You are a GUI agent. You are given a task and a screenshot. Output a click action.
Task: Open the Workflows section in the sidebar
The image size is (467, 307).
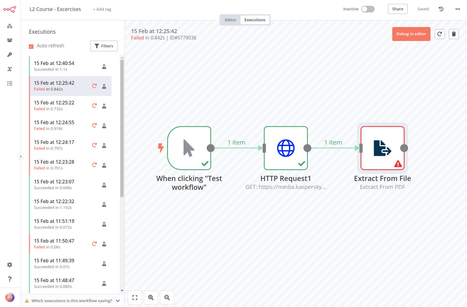9,26
